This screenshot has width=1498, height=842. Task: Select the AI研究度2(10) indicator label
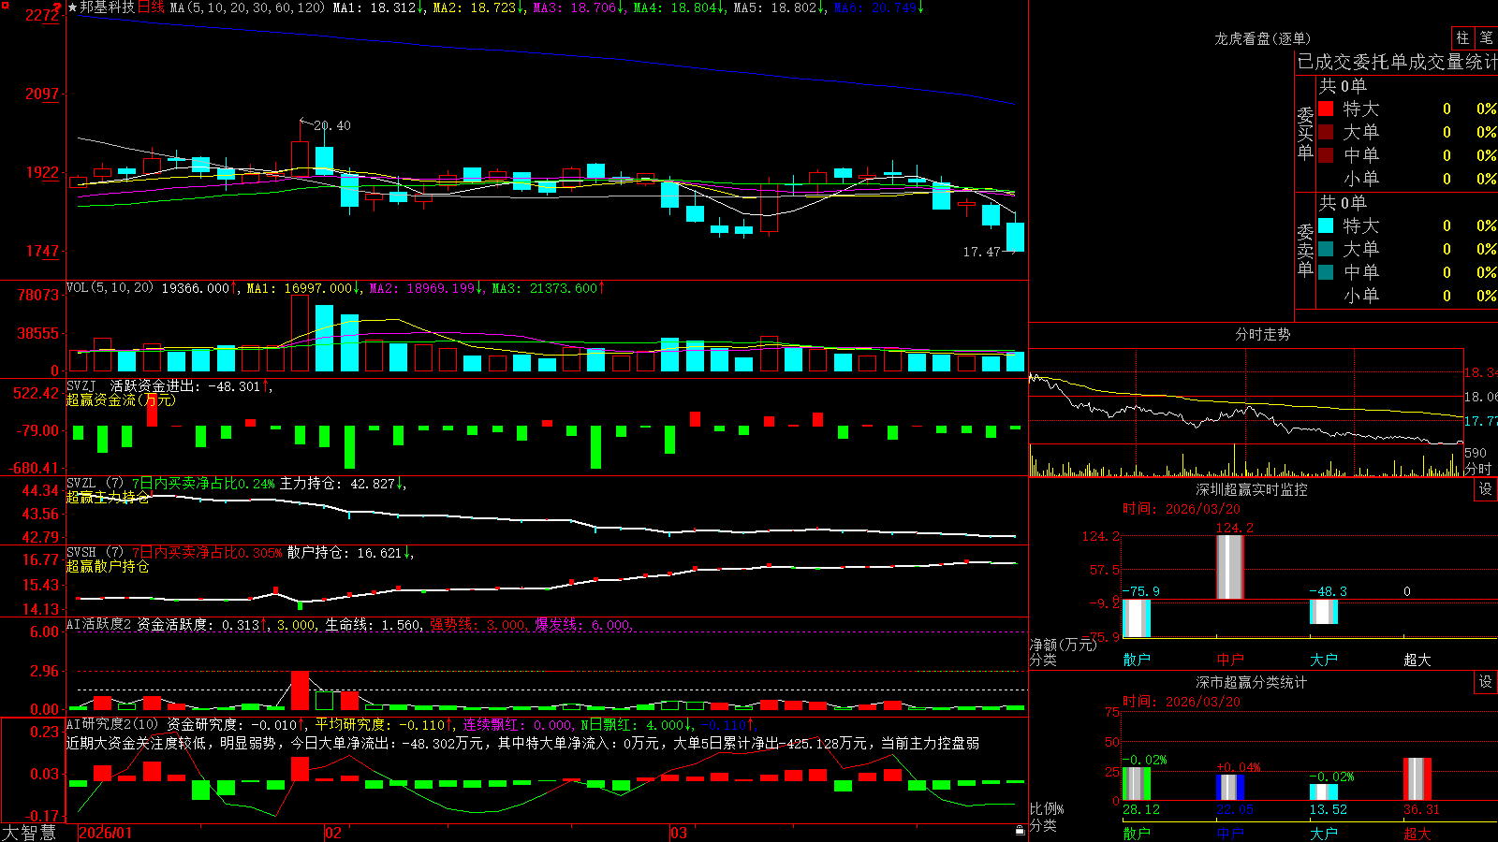click(x=112, y=724)
